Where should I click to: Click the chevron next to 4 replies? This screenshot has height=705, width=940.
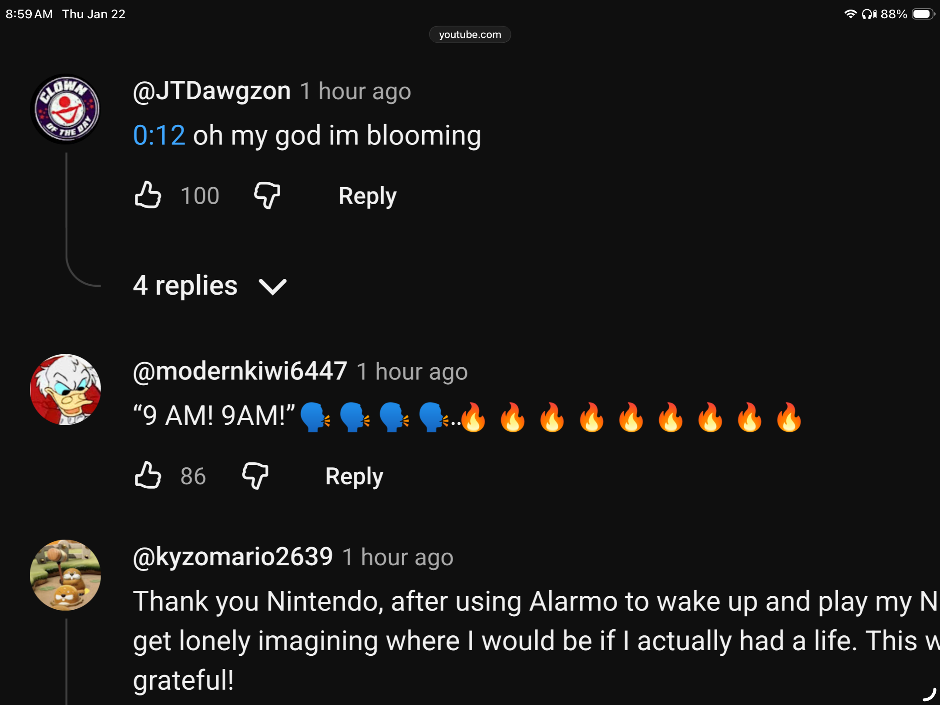coord(273,287)
